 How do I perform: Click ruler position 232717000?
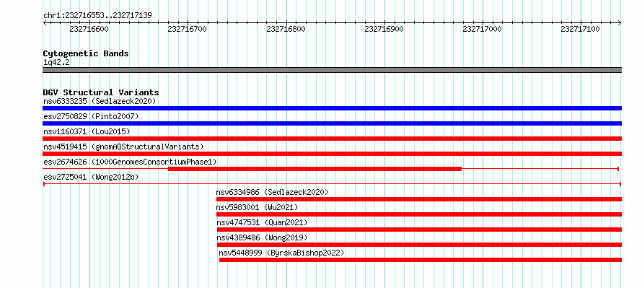click(x=483, y=29)
